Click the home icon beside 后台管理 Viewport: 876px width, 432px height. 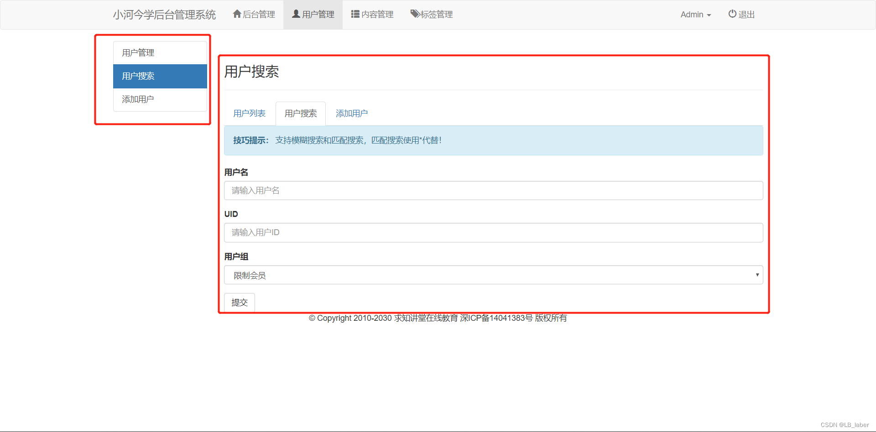tap(237, 14)
